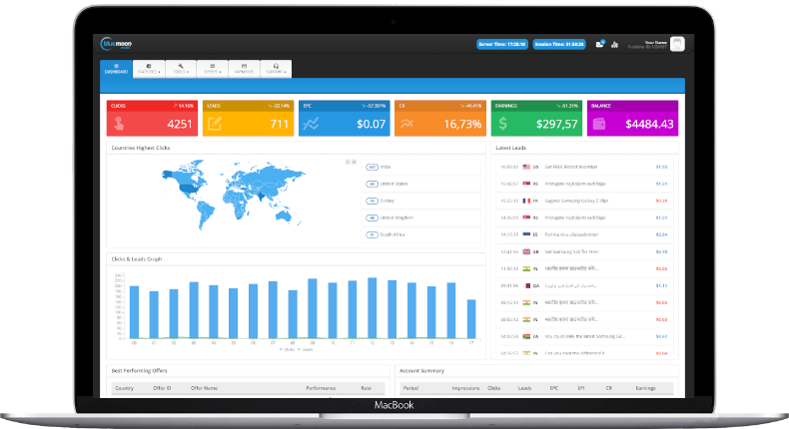The width and height of the screenshot is (789, 429).
Task: Open the messages envelope icon
Action: (x=599, y=44)
